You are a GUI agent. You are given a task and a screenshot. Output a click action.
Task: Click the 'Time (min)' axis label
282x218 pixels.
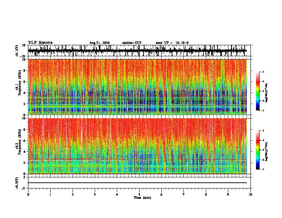pyautogui.click(x=142, y=198)
